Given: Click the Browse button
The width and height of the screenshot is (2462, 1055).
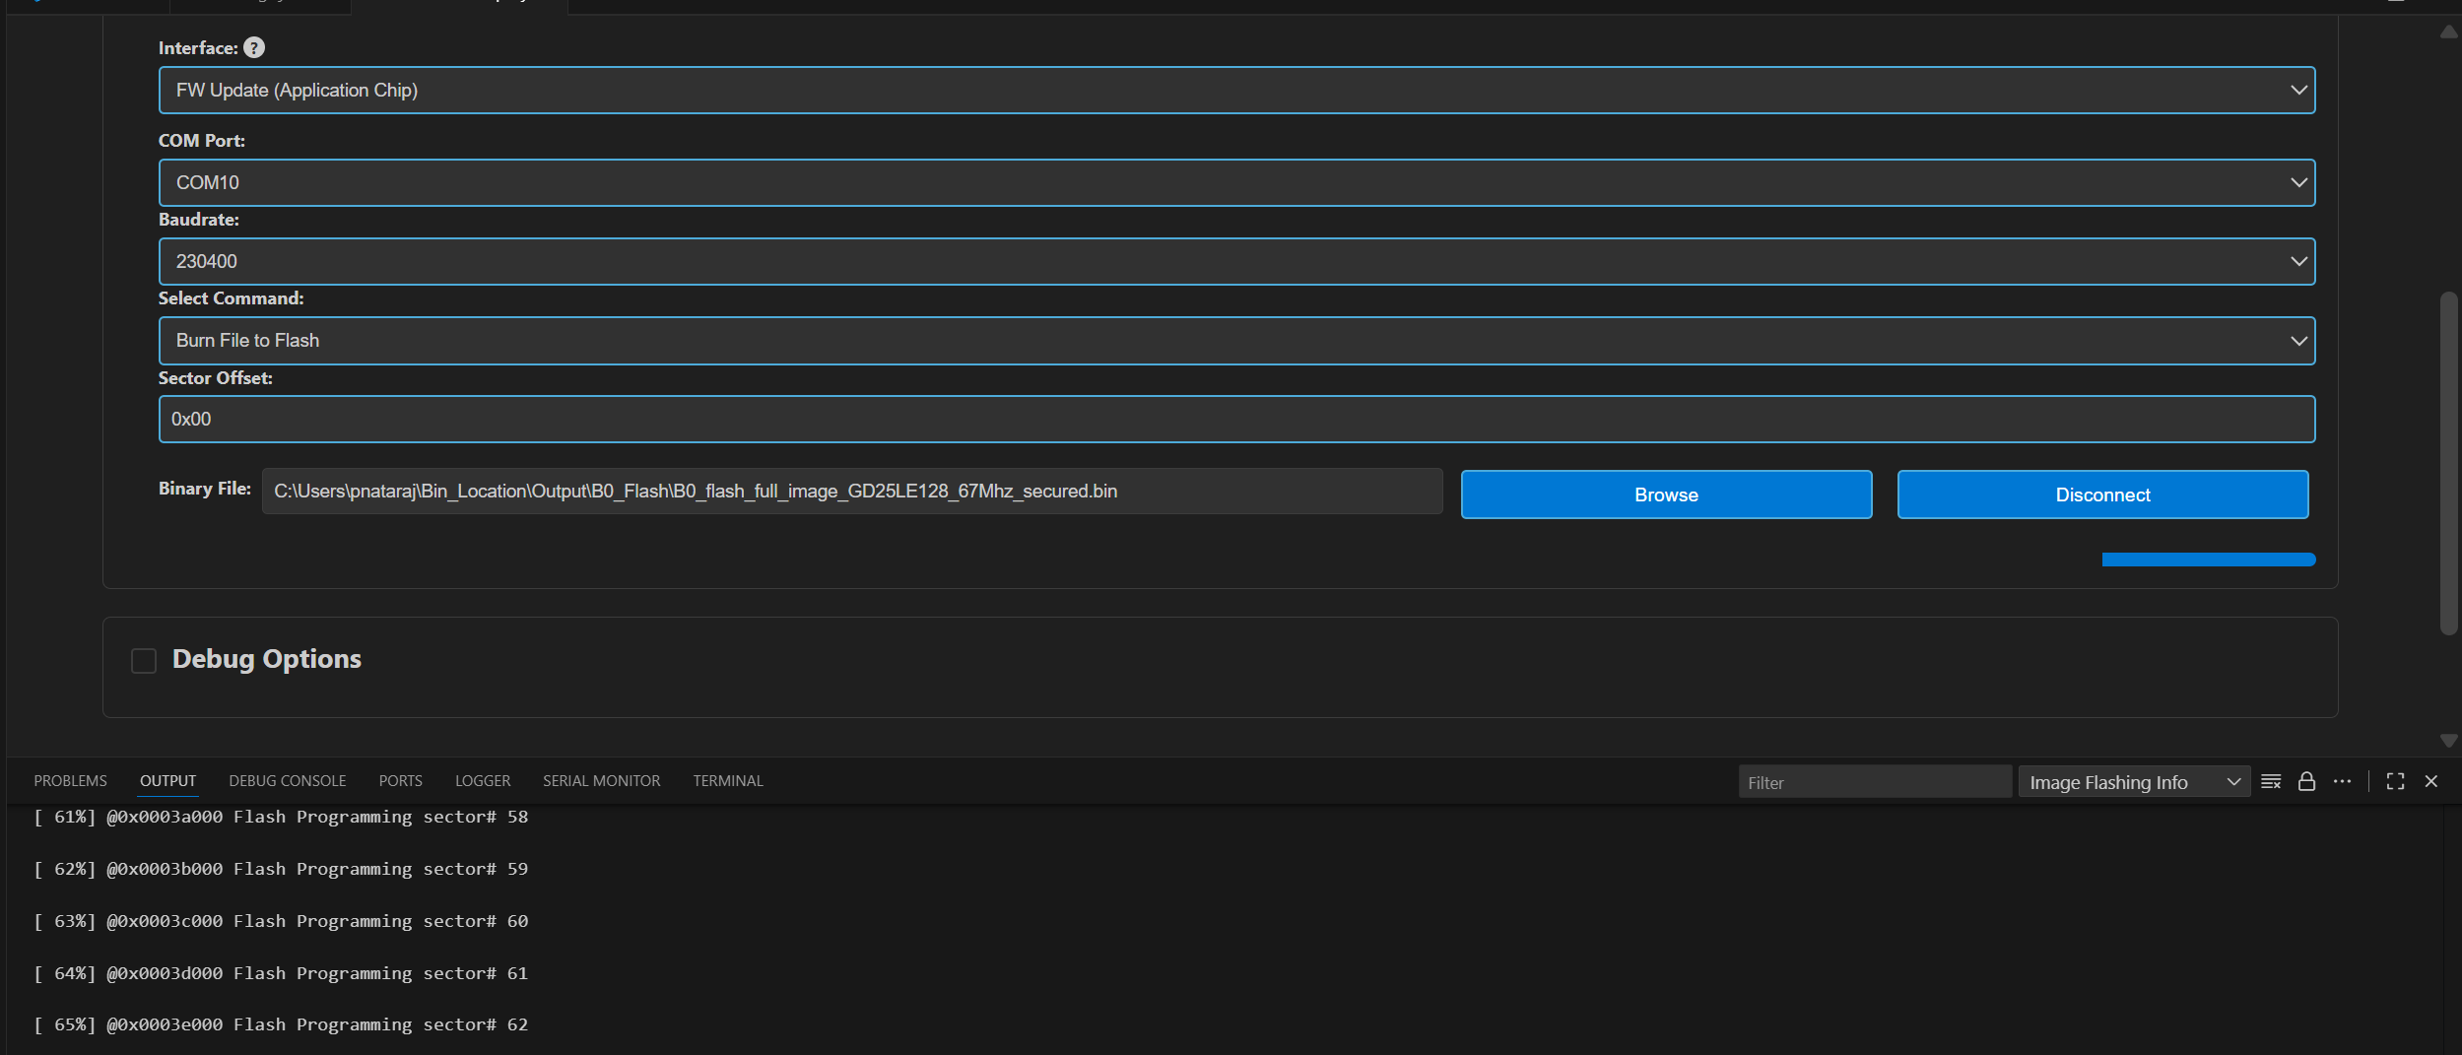Looking at the screenshot, I should [1666, 495].
